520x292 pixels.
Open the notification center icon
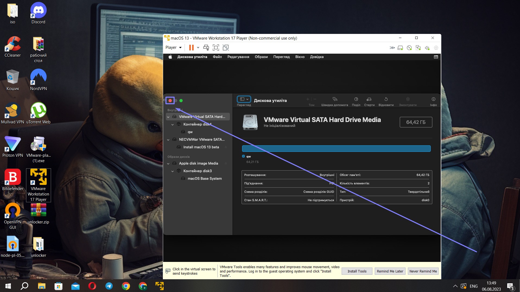coord(510,286)
